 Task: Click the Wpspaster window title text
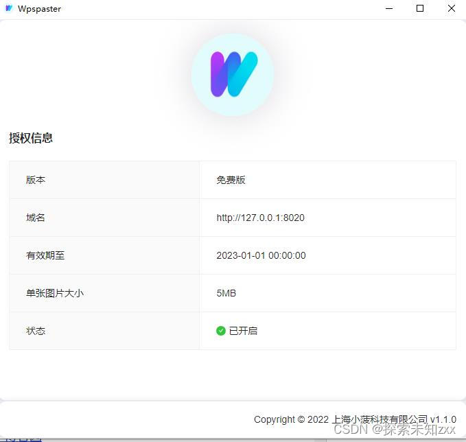tap(39, 9)
